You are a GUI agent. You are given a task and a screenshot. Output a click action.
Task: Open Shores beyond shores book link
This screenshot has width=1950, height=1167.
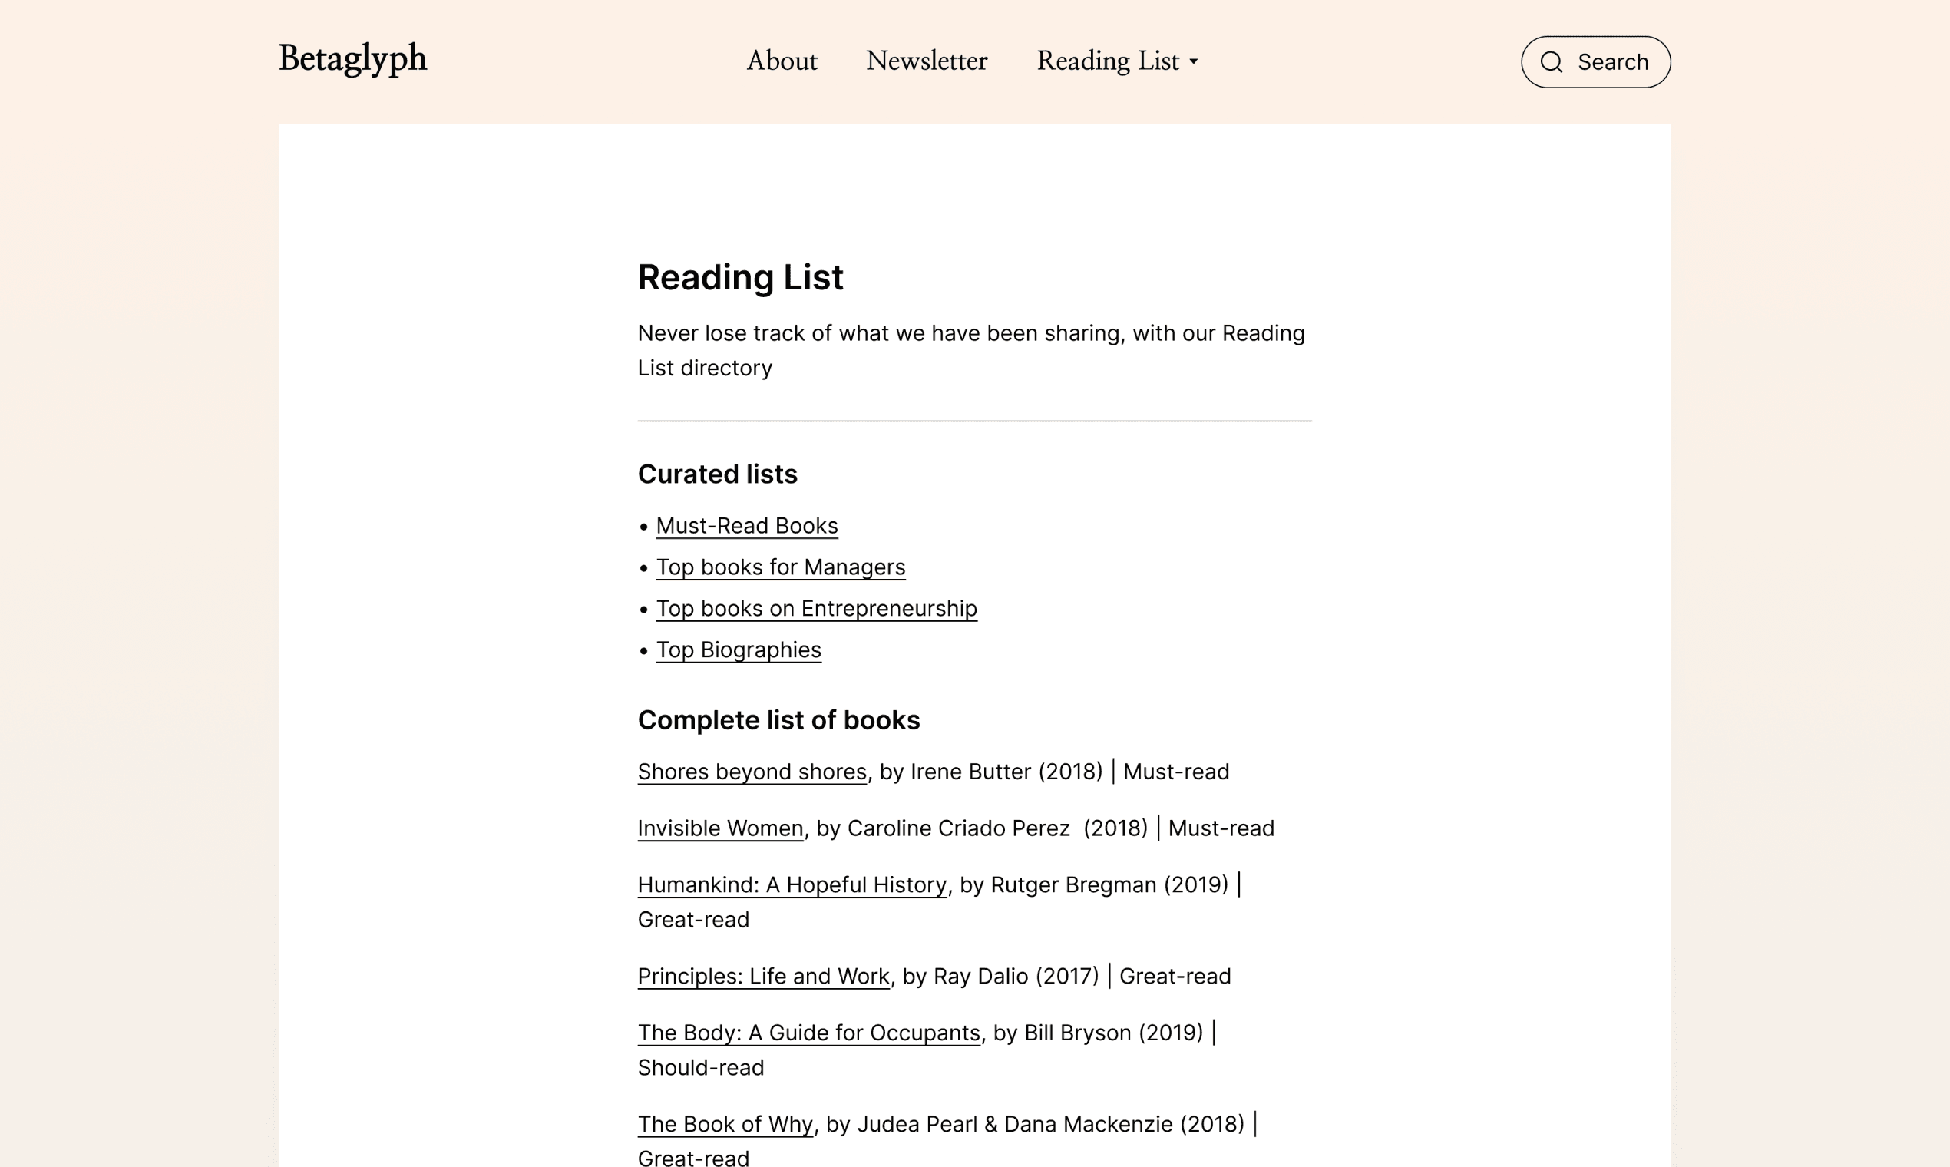pos(752,772)
